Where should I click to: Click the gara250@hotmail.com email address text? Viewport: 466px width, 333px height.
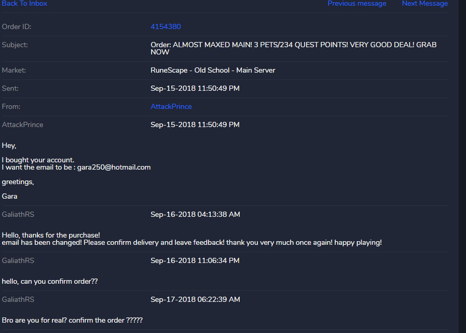114,167
